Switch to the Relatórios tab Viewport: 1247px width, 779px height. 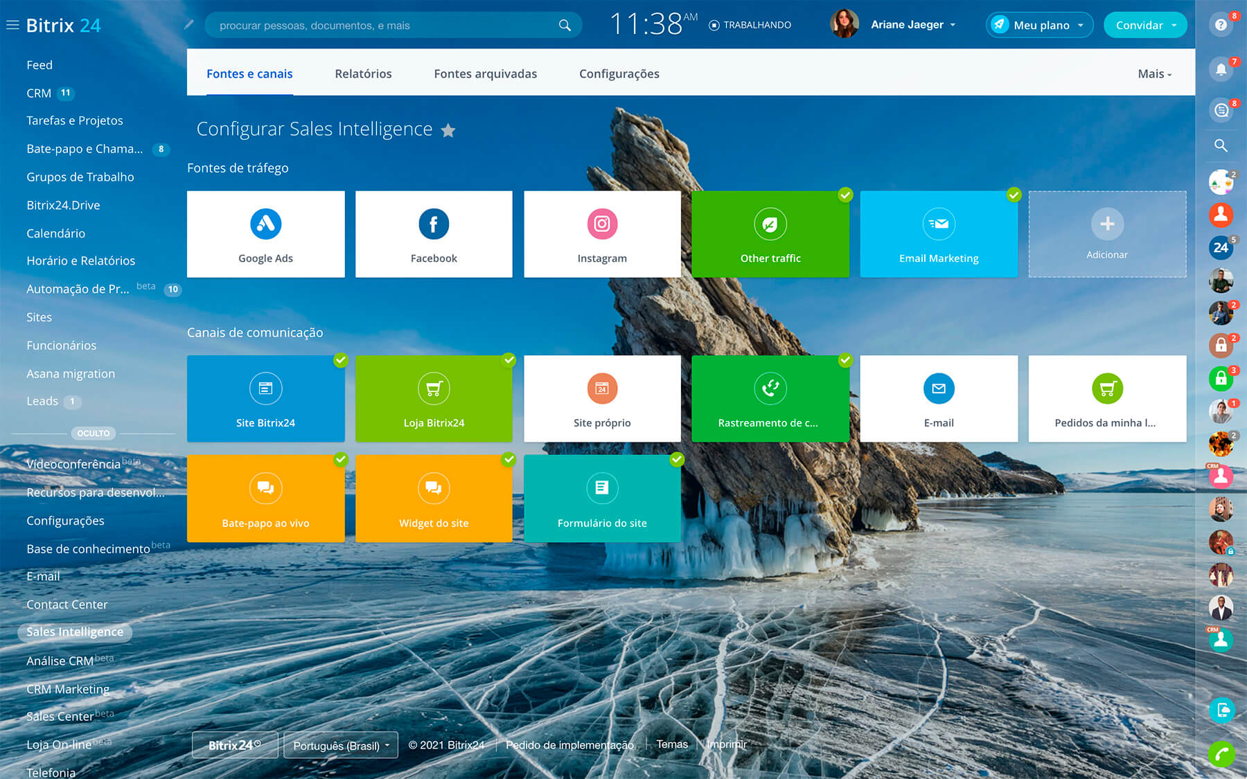tap(363, 74)
